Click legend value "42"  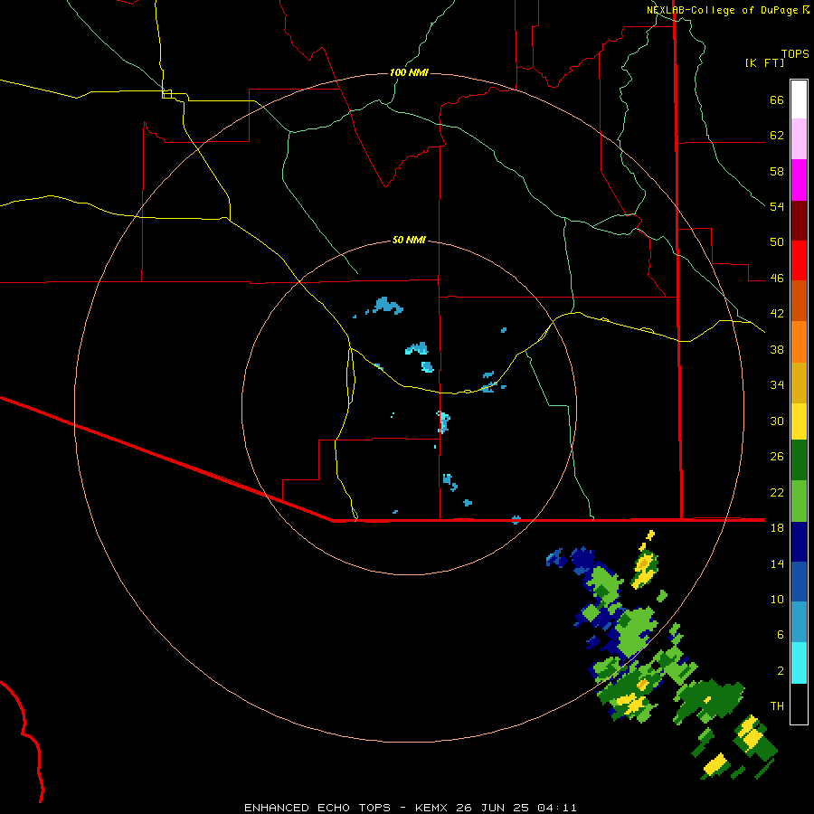777,314
